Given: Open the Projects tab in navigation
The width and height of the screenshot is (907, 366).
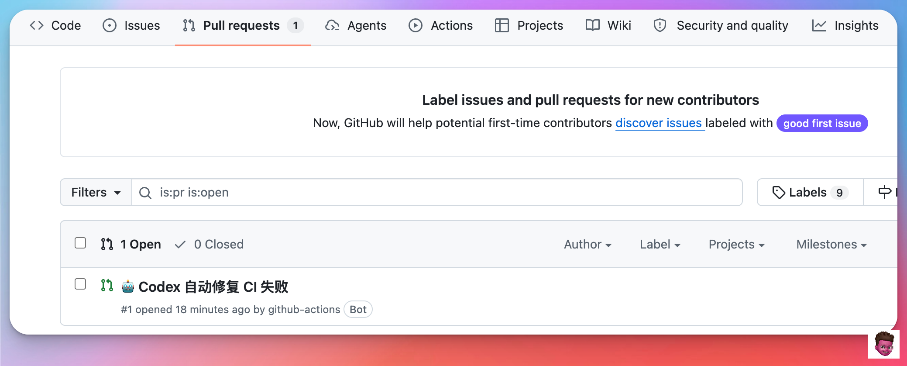Looking at the screenshot, I should [529, 25].
